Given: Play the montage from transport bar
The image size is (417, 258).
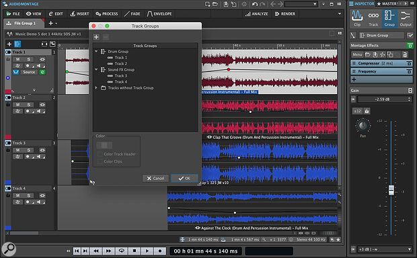Looking at the screenshot, I should [x=147, y=251].
